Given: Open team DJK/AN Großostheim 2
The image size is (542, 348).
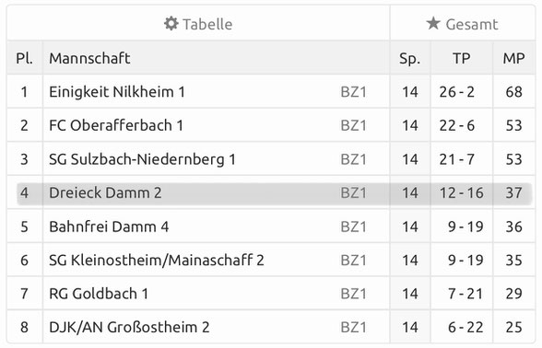Looking at the screenshot, I should (129, 327).
